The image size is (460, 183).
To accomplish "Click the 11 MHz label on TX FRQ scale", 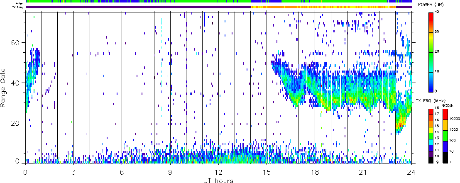I will (437, 151).
